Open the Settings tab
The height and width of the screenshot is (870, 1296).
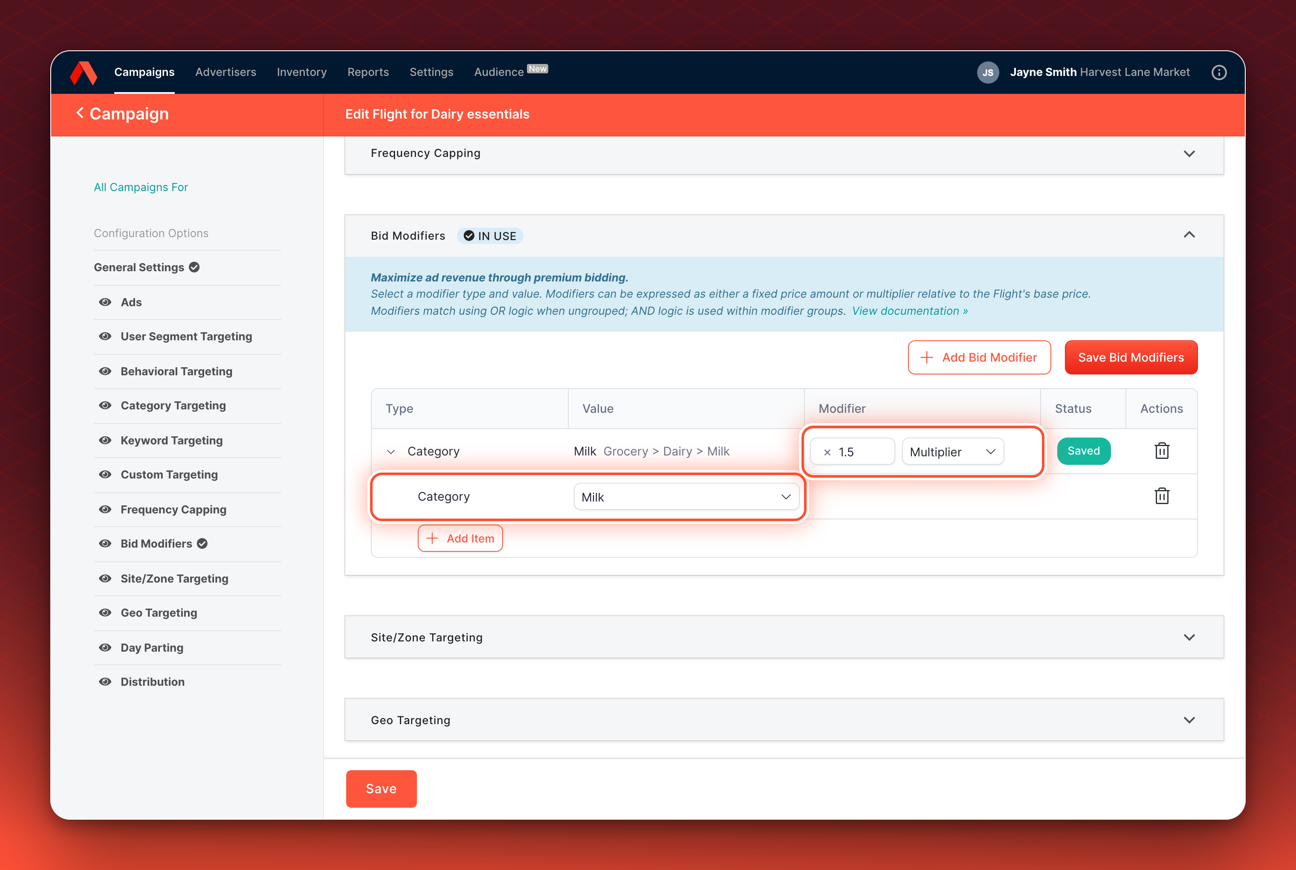pyautogui.click(x=431, y=72)
